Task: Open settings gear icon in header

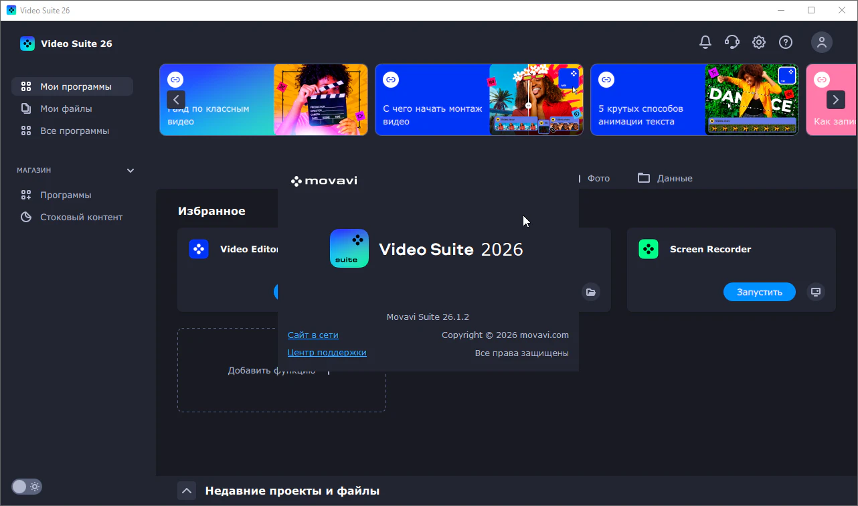Action: [x=759, y=42]
